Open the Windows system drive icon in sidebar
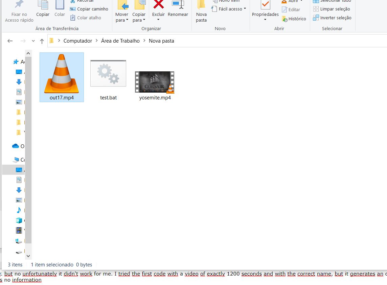The height and width of the screenshot is (285, 387). point(19,241)
